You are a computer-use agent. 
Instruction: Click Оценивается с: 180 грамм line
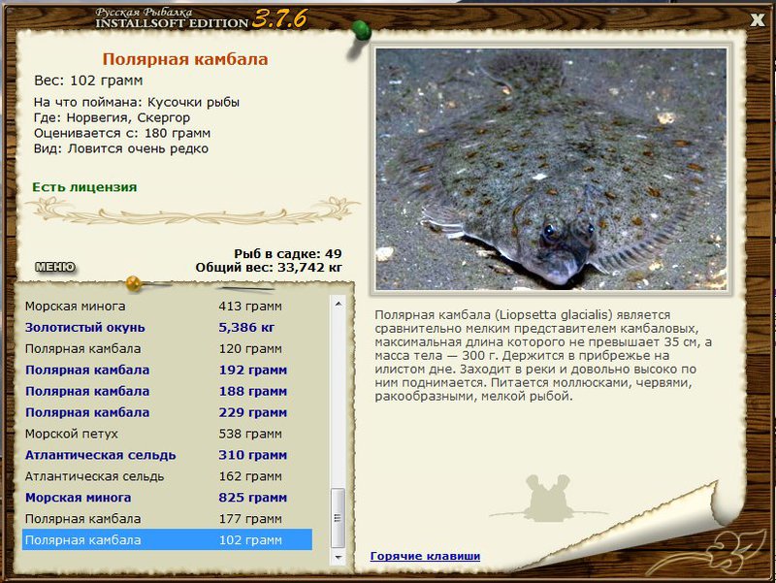pos(122,133)
